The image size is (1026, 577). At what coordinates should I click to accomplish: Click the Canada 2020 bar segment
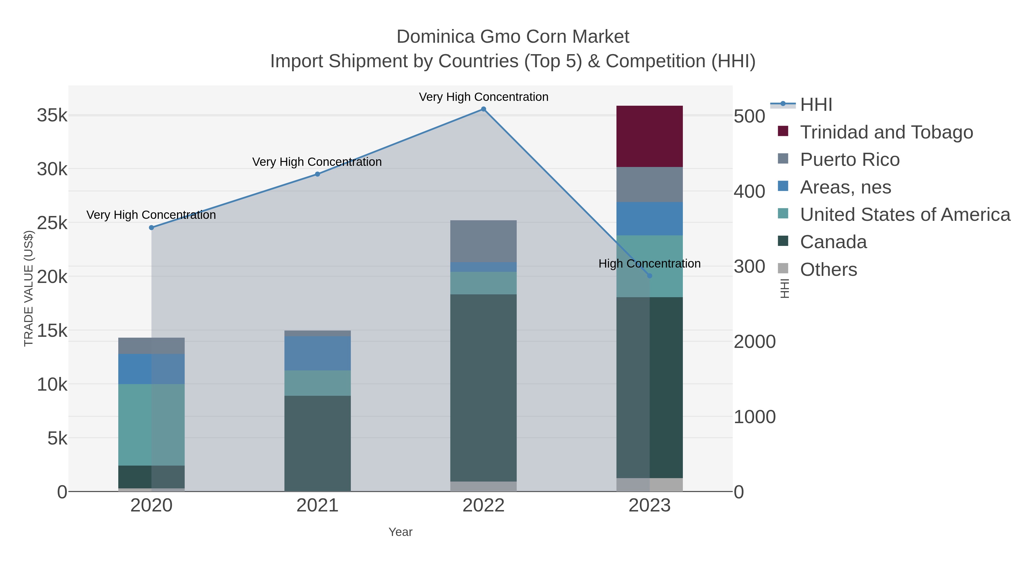click(151, 477)
